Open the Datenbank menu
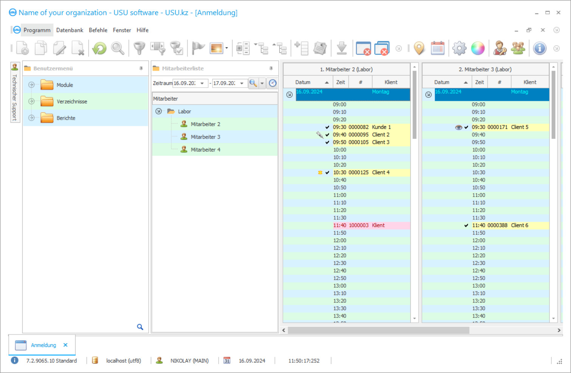The width and height of the screenshot is (571, 373). point(70,30)
